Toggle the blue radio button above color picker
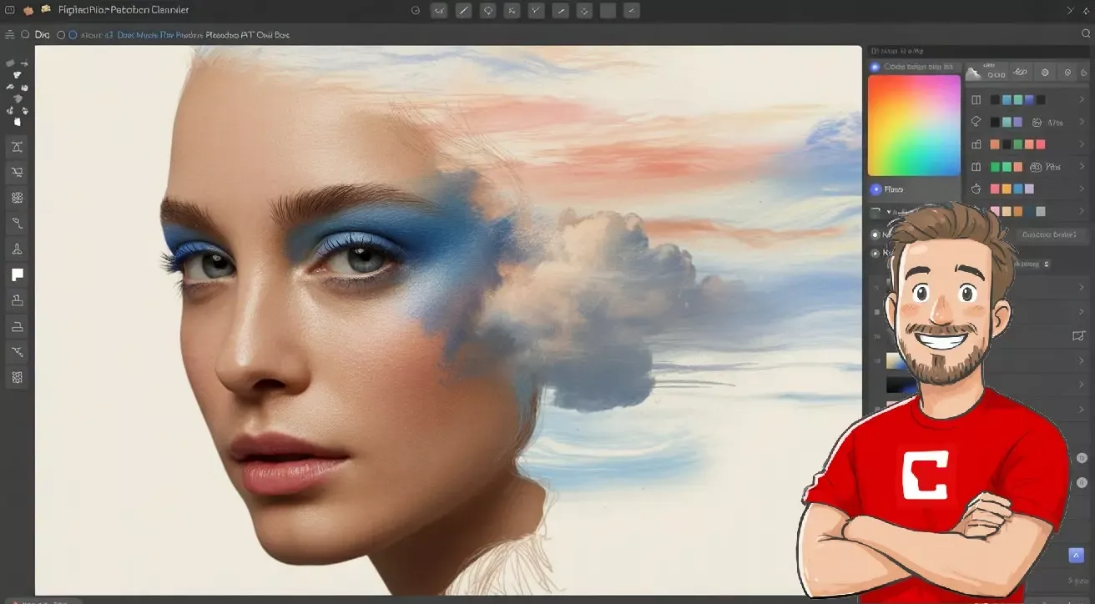The height and width of the screenshot is (604, 1095). pyautogui.click(x=875, y=67)
